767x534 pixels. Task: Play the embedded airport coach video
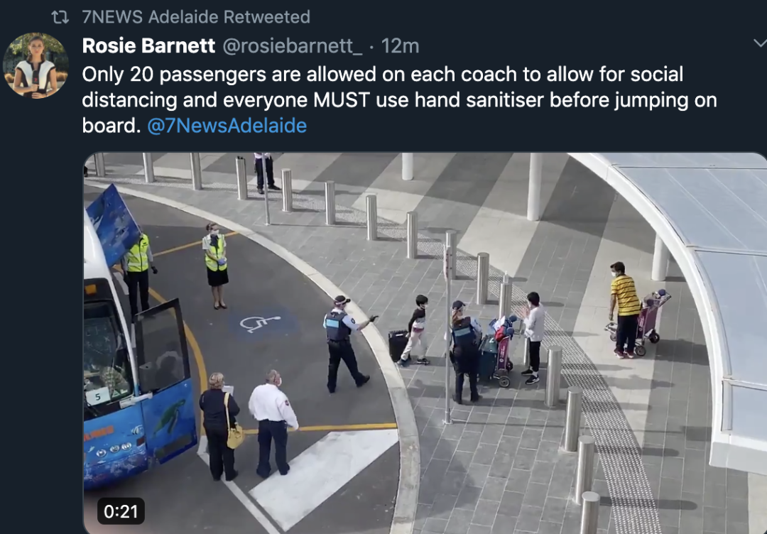(425, 343)
